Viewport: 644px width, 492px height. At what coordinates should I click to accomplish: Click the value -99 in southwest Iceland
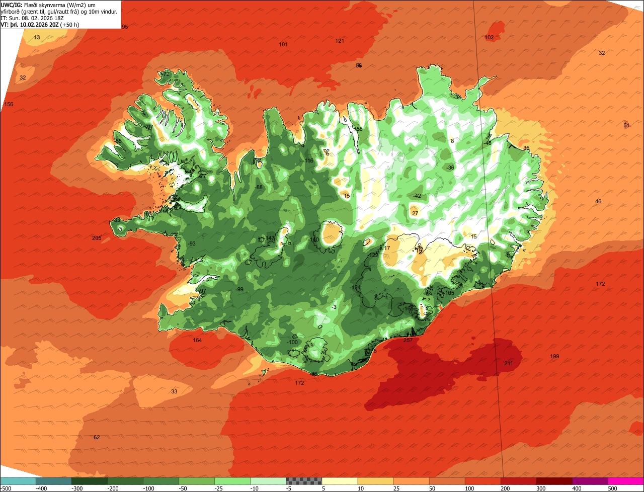point(239,290)
